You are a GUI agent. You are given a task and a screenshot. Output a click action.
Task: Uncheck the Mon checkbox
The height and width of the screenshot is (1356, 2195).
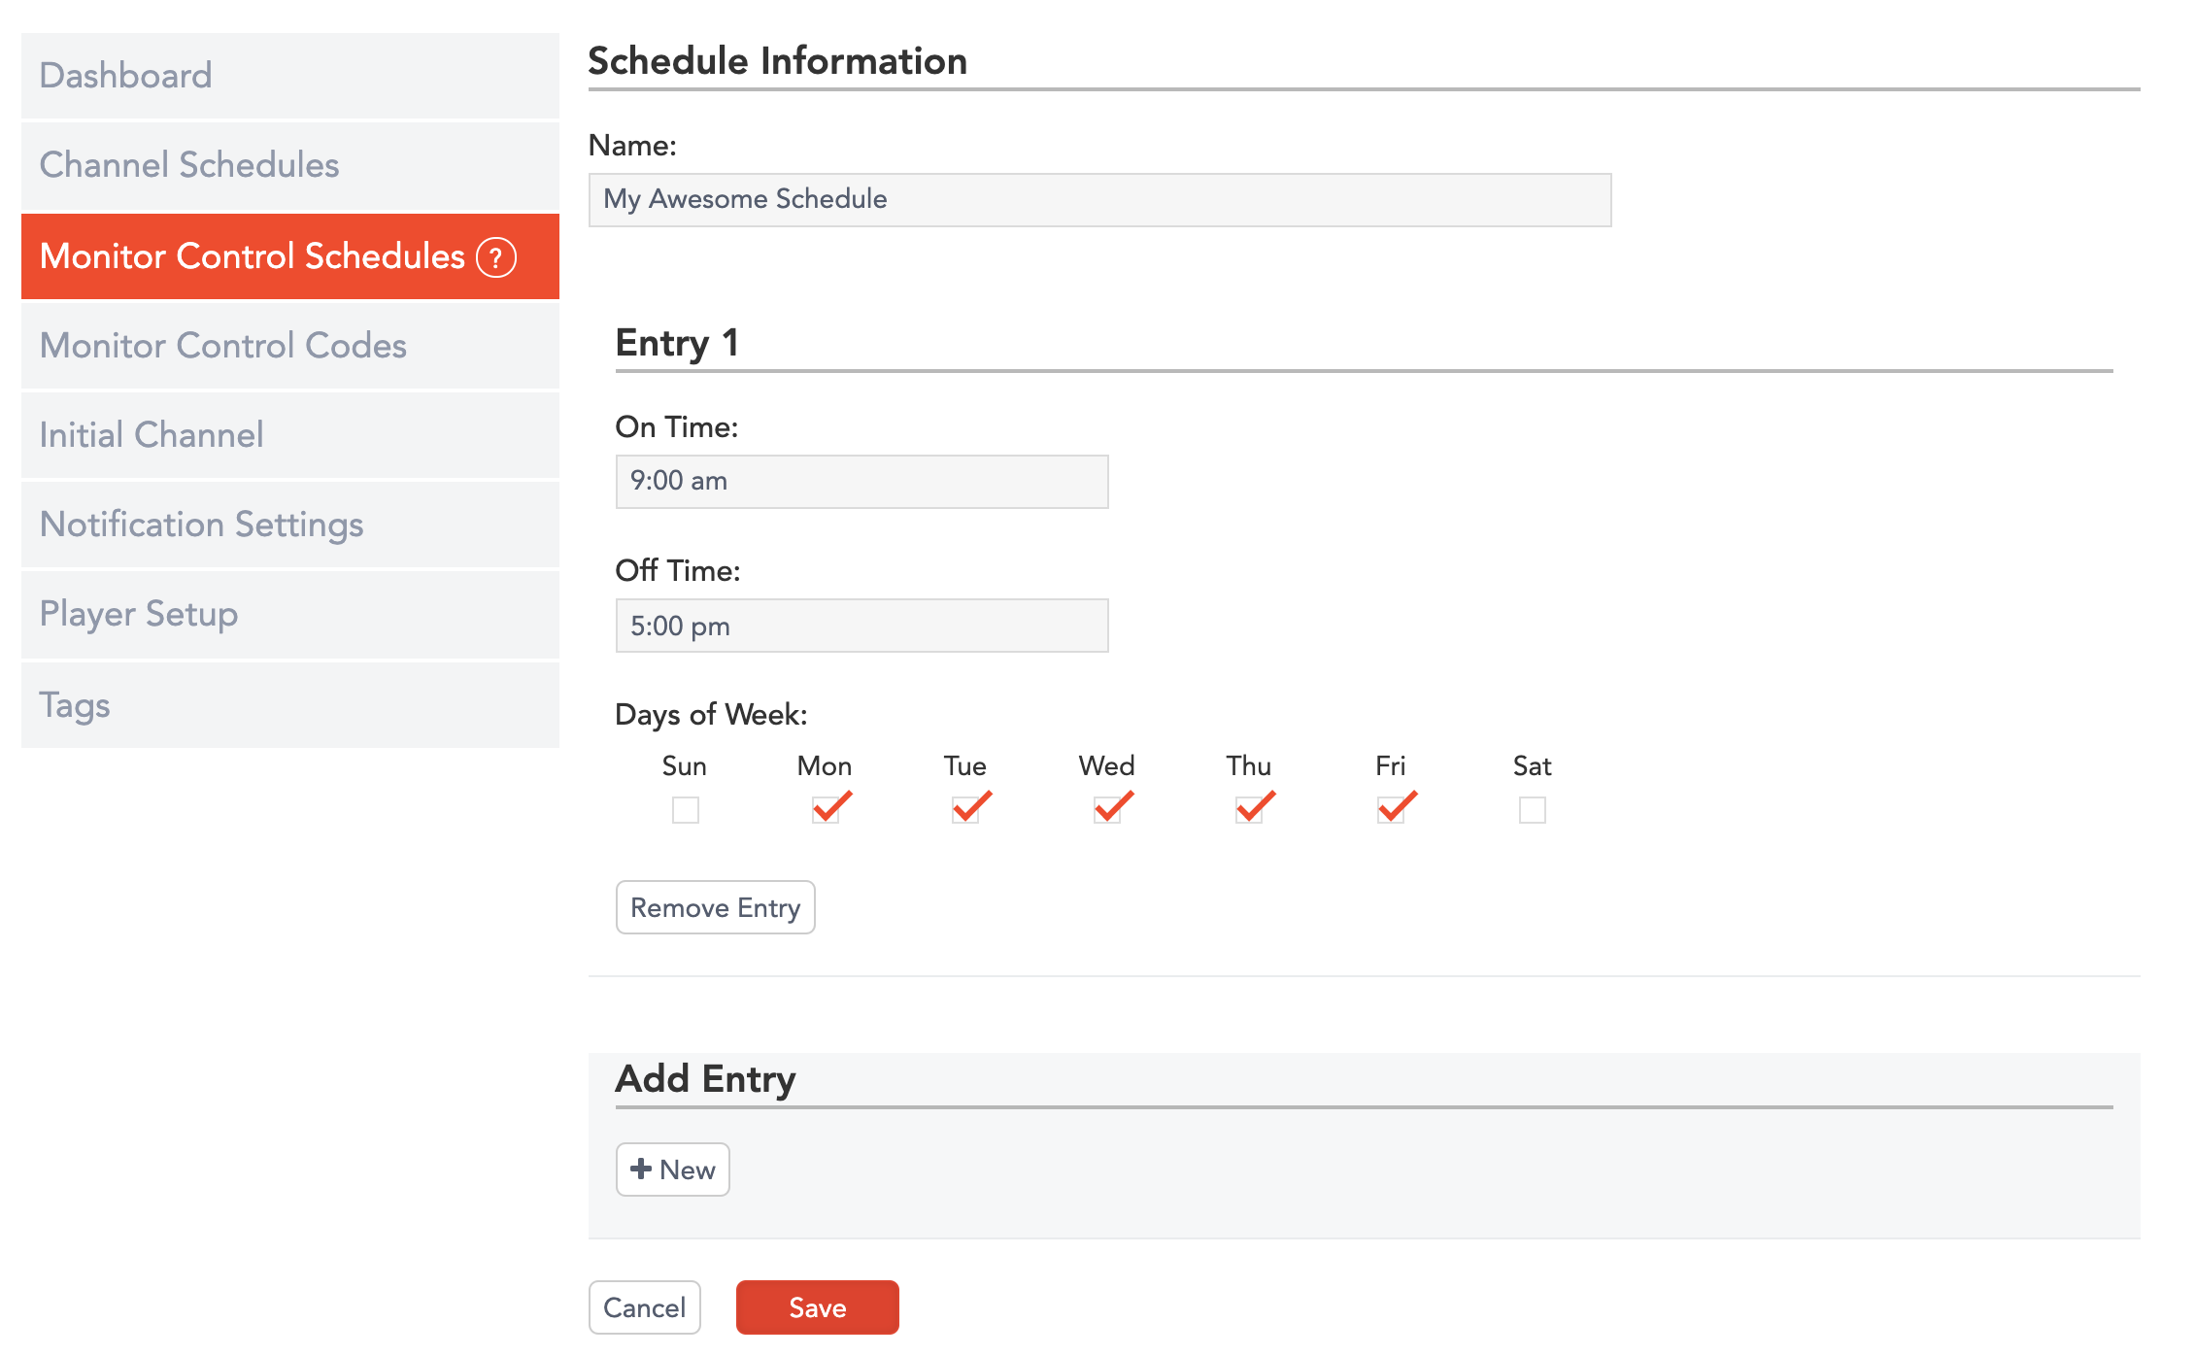[x=827, y=809]
